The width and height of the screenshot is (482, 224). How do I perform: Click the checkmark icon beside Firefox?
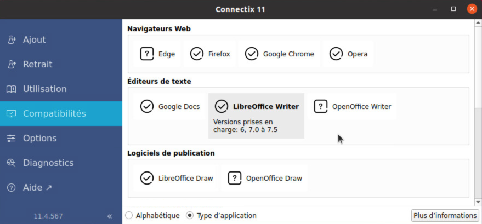click(196, 54)
